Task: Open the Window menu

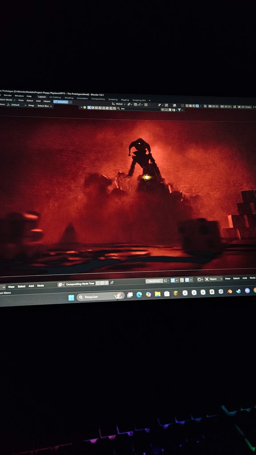Action: click(19, 96)
